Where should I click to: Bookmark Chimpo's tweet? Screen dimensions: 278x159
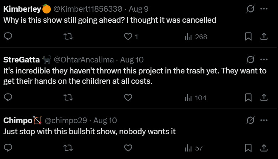click(x=249, y=148)
